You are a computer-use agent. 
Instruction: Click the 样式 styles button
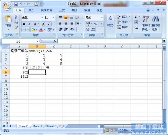click(110, 22)
